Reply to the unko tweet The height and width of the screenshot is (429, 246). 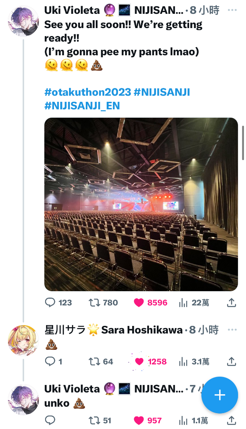click(x=50, y=420)
